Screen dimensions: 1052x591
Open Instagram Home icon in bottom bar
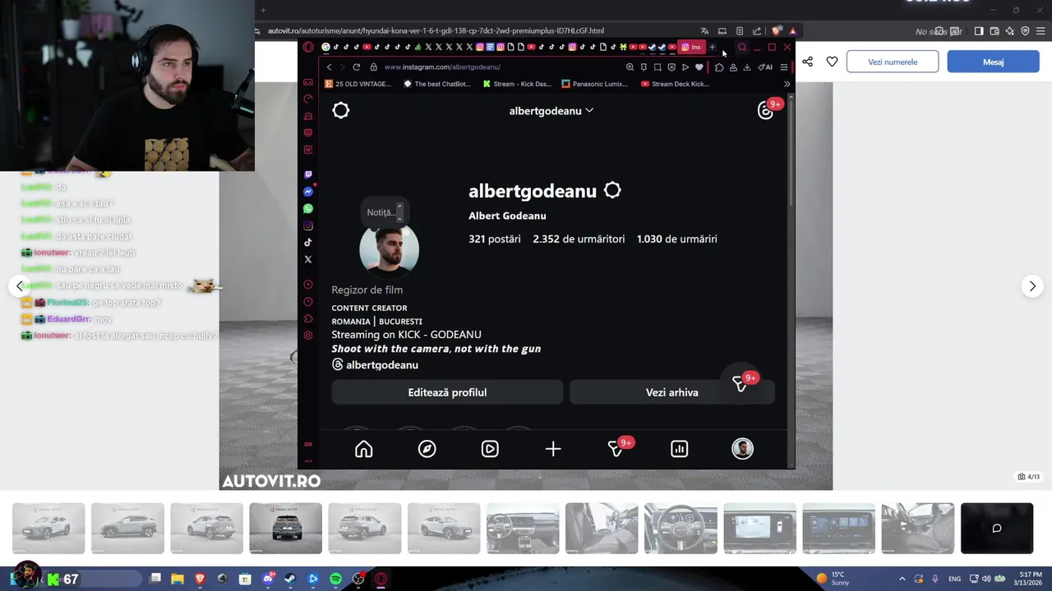point(363,449)
